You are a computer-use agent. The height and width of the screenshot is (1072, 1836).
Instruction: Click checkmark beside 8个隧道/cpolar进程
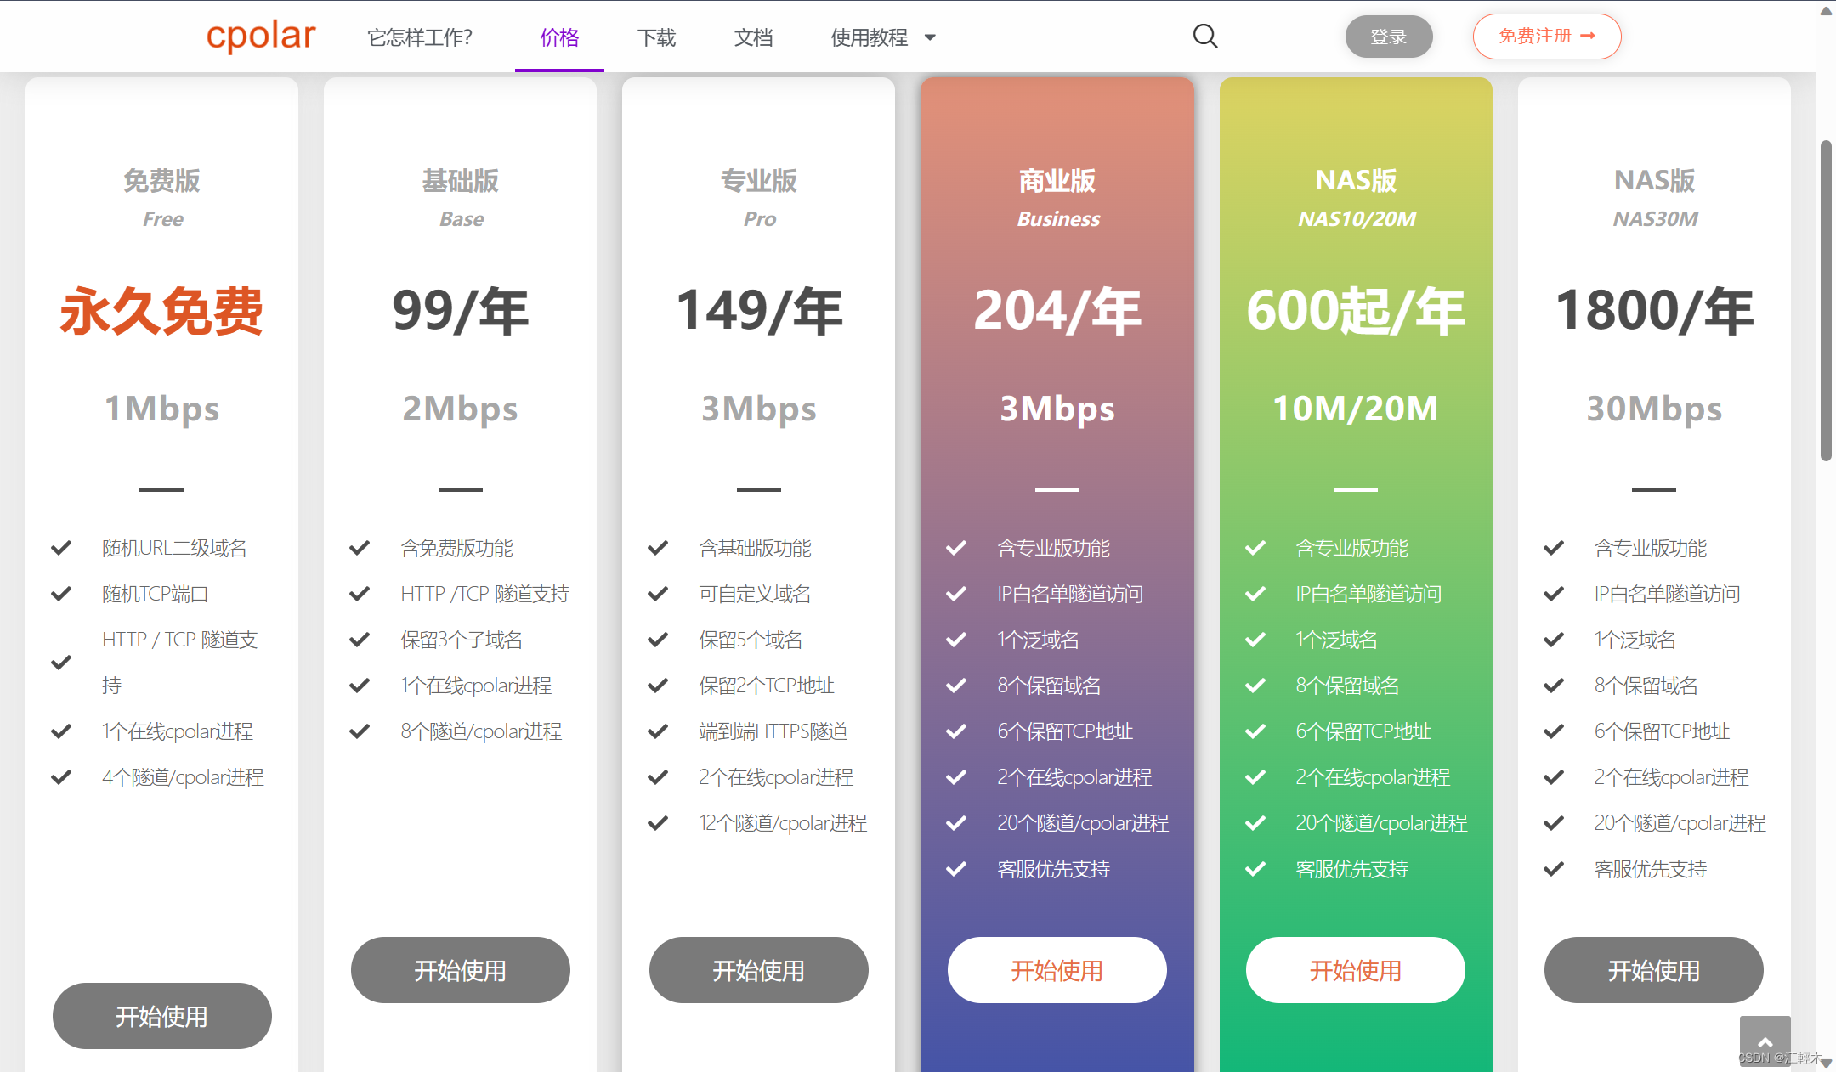tap(360, 731)
